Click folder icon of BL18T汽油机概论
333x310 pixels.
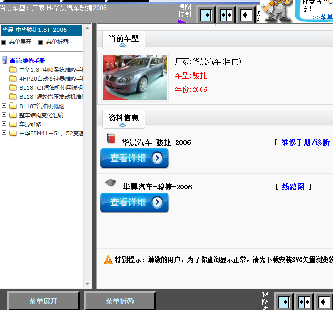coord(13,106)
